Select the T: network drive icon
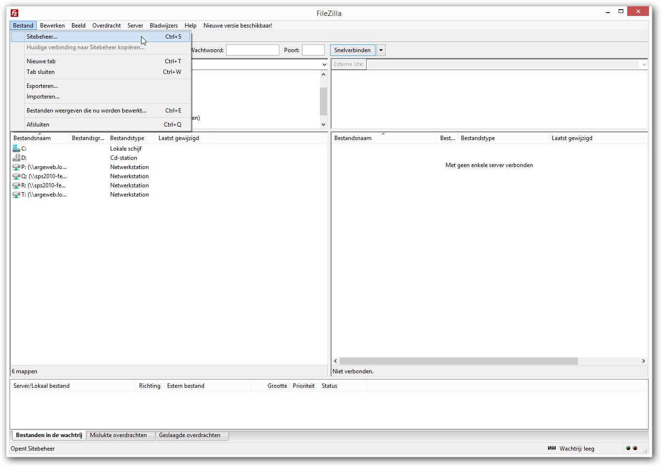This screenshot has height=467, width=662. (x=16, y=195)
